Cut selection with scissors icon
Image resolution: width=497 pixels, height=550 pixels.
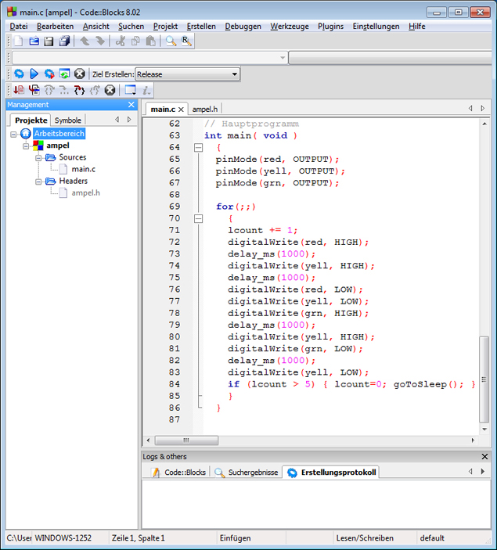[121, 41]
